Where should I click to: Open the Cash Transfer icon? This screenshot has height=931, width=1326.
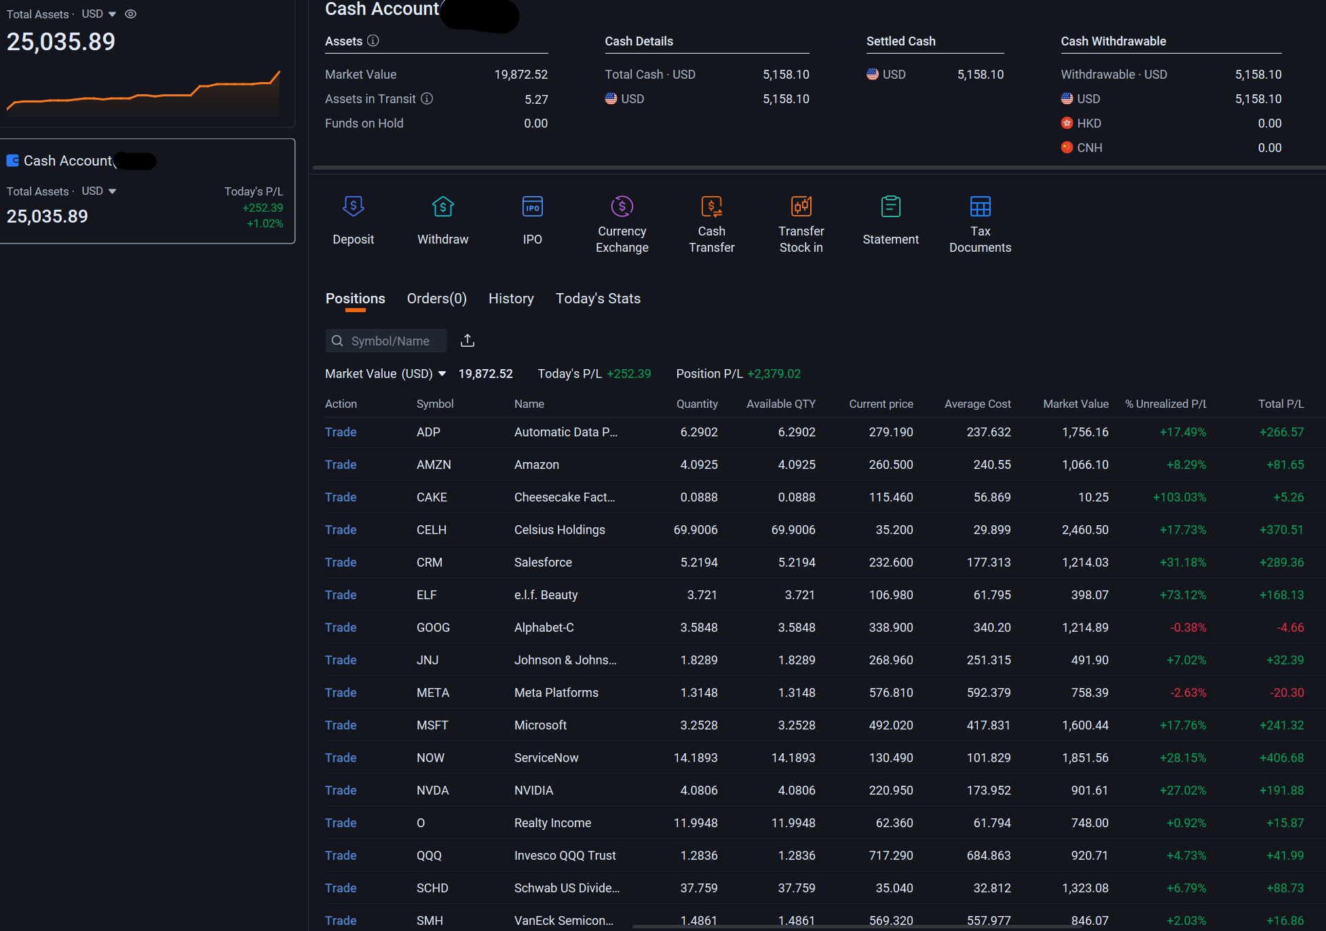(x=711, y=206)
